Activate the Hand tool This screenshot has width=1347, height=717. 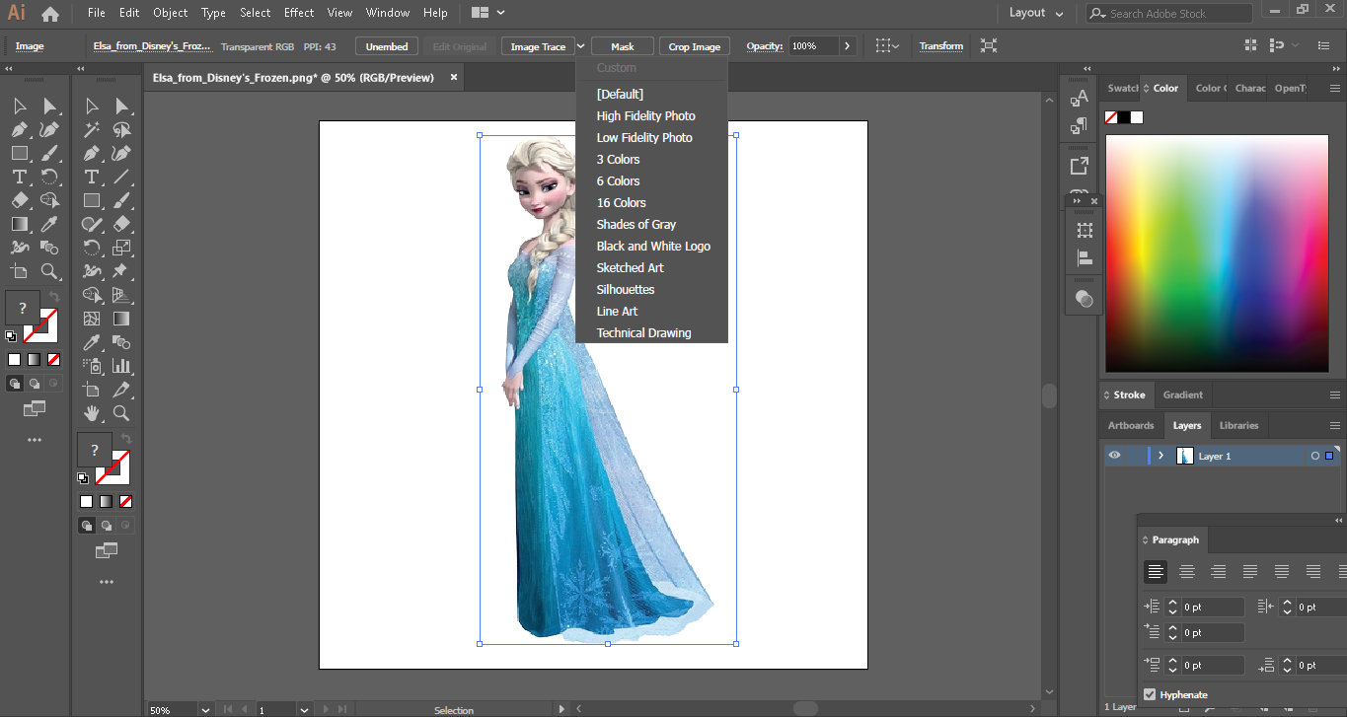[x=92, y=413]
